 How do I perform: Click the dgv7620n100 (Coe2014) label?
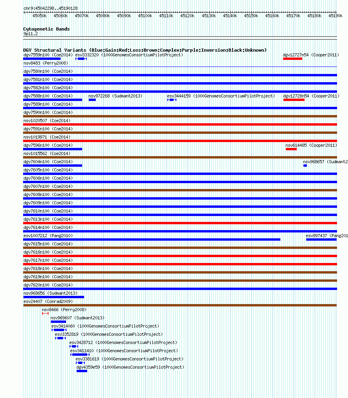[x=48, y=285]
